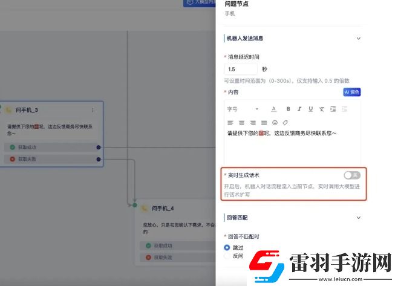Image resolution: width=398 pixels, height=286 pixels.
Task: Click the 实时生成话术 description text
Action: pyautogui.click(x=292, y=190)
